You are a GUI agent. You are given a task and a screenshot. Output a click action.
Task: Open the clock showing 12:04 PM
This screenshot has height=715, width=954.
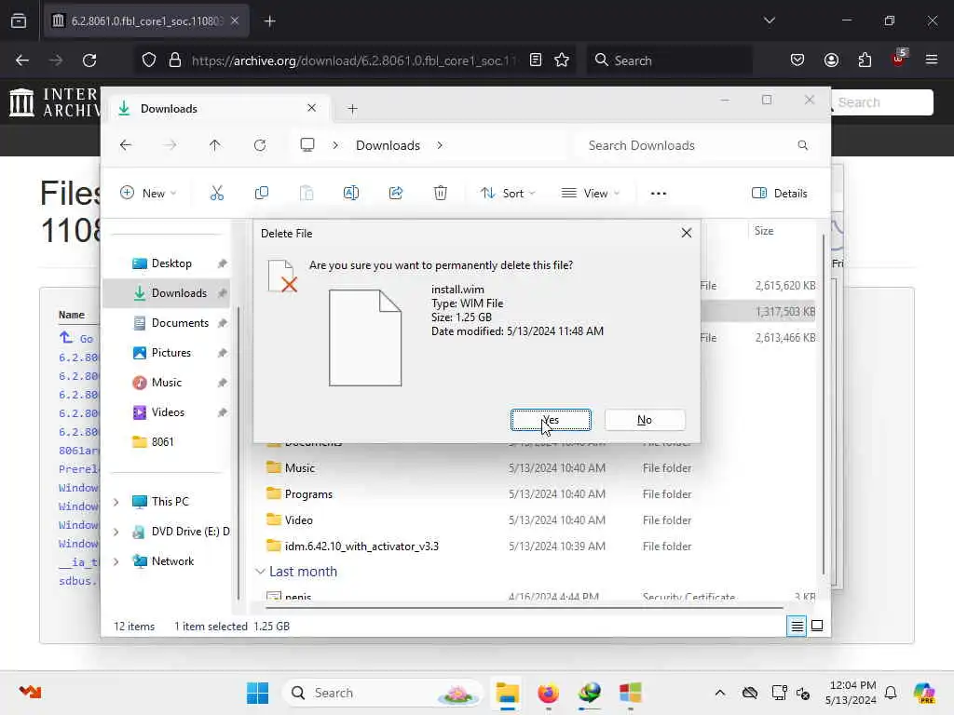[x=852, y=693]
